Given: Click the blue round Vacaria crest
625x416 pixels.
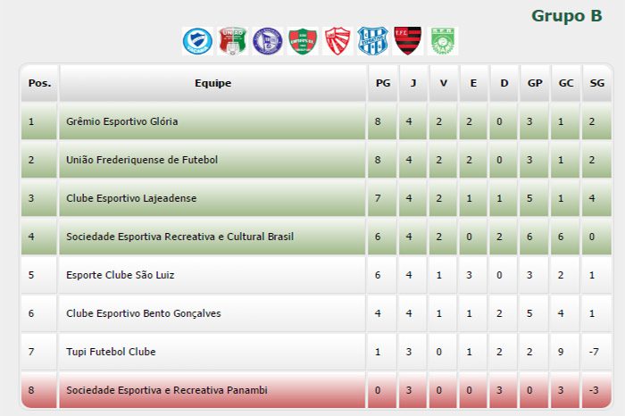Looking at the screenshot, I should click(x=197, y=41).
